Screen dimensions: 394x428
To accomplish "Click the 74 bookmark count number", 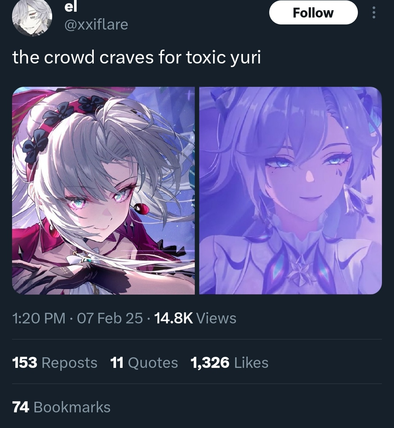I will pos(20,407).
